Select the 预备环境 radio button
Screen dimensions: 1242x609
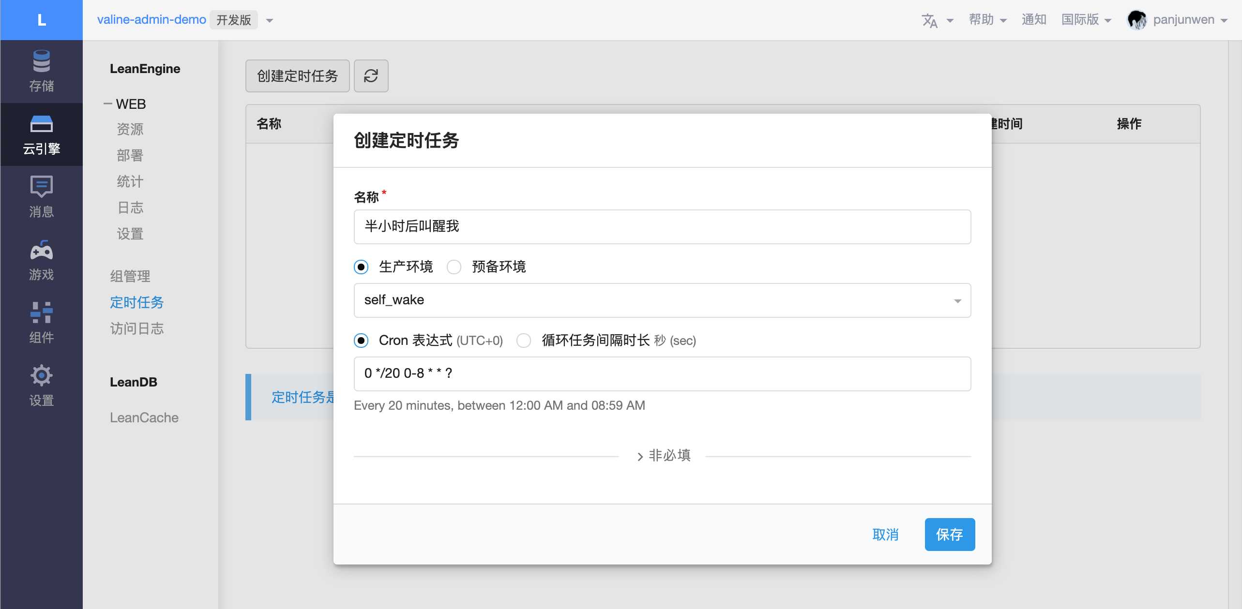(x=454, y=267)
